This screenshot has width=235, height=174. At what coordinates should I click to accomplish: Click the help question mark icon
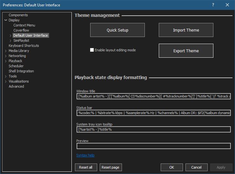coord(213,5)
